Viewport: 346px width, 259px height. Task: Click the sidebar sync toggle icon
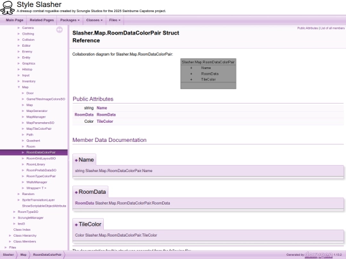click(60, 29)
